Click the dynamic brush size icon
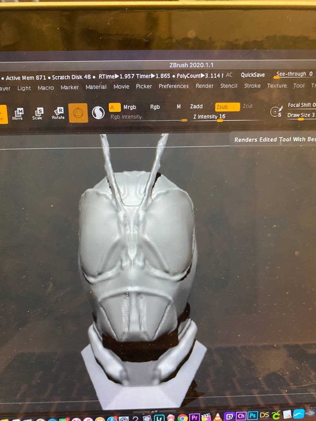The image size is (316, 421). pyautogui.click(x=276, y=111)
